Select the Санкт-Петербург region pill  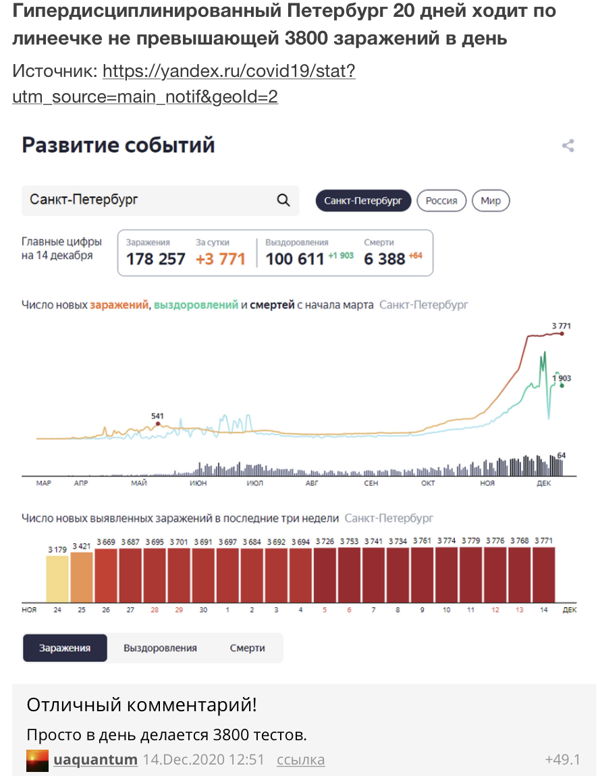(x=363, y=201)
